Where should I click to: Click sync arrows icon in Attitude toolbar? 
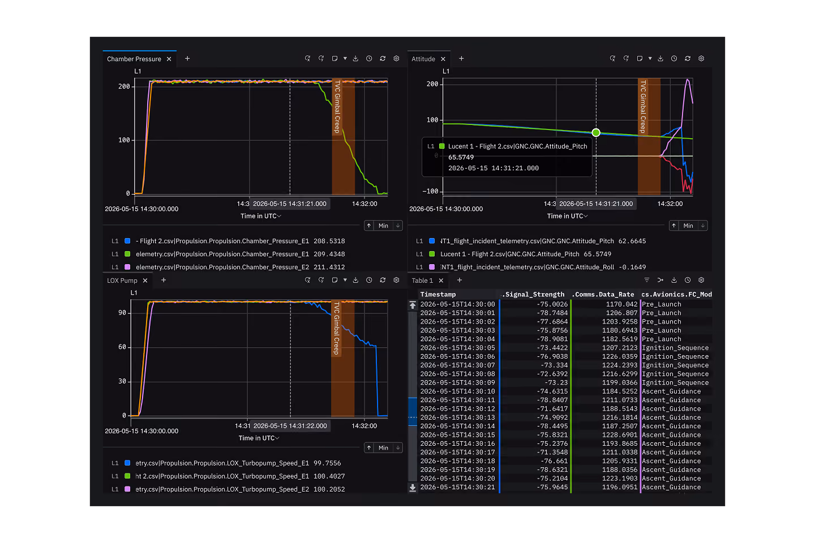coord(688,58)
